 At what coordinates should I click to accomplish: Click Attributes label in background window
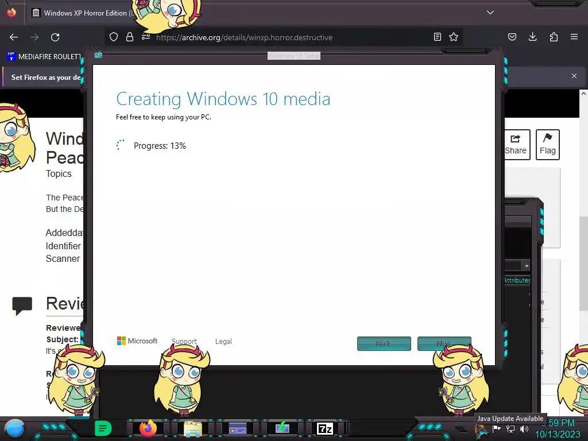point(517,280)
